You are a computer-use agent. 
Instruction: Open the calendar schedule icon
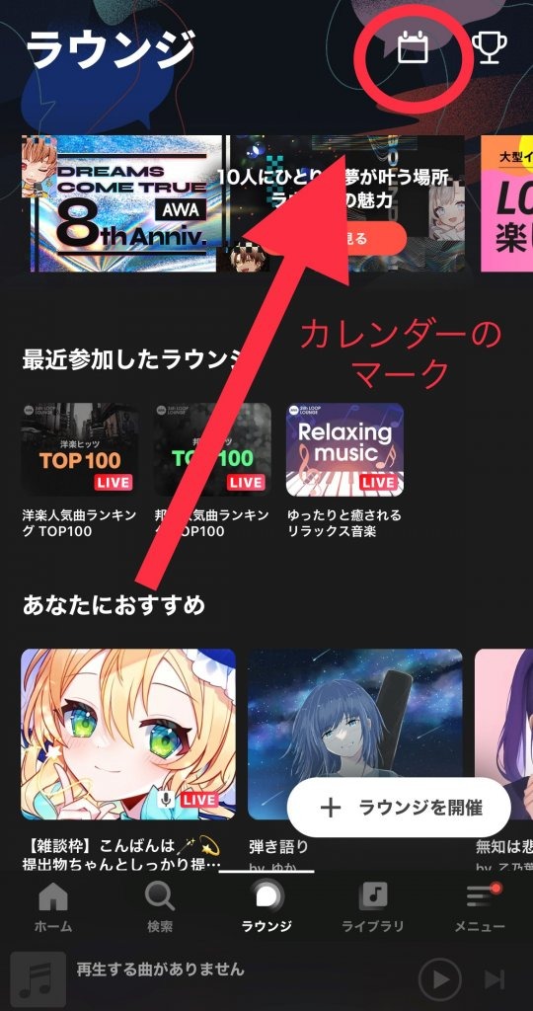coord(413,47)
